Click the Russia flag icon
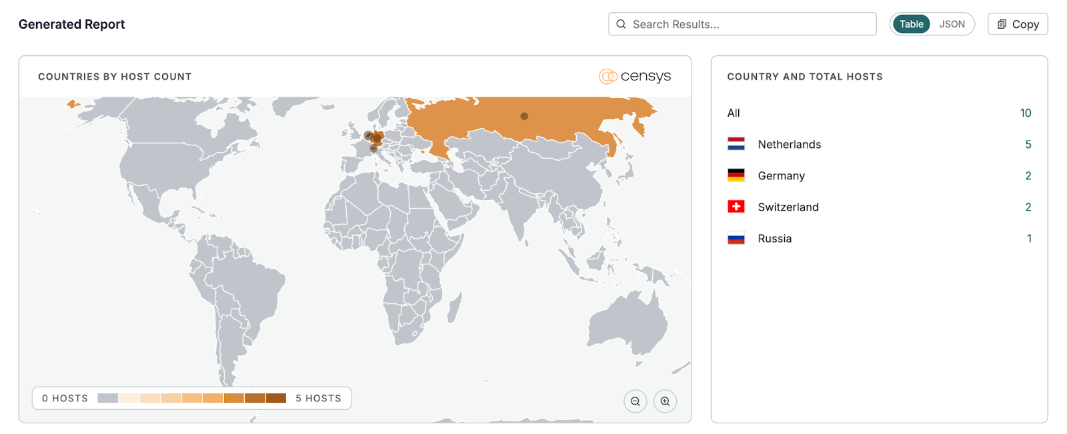The image size is (1067, 434). tap(736, 238)
